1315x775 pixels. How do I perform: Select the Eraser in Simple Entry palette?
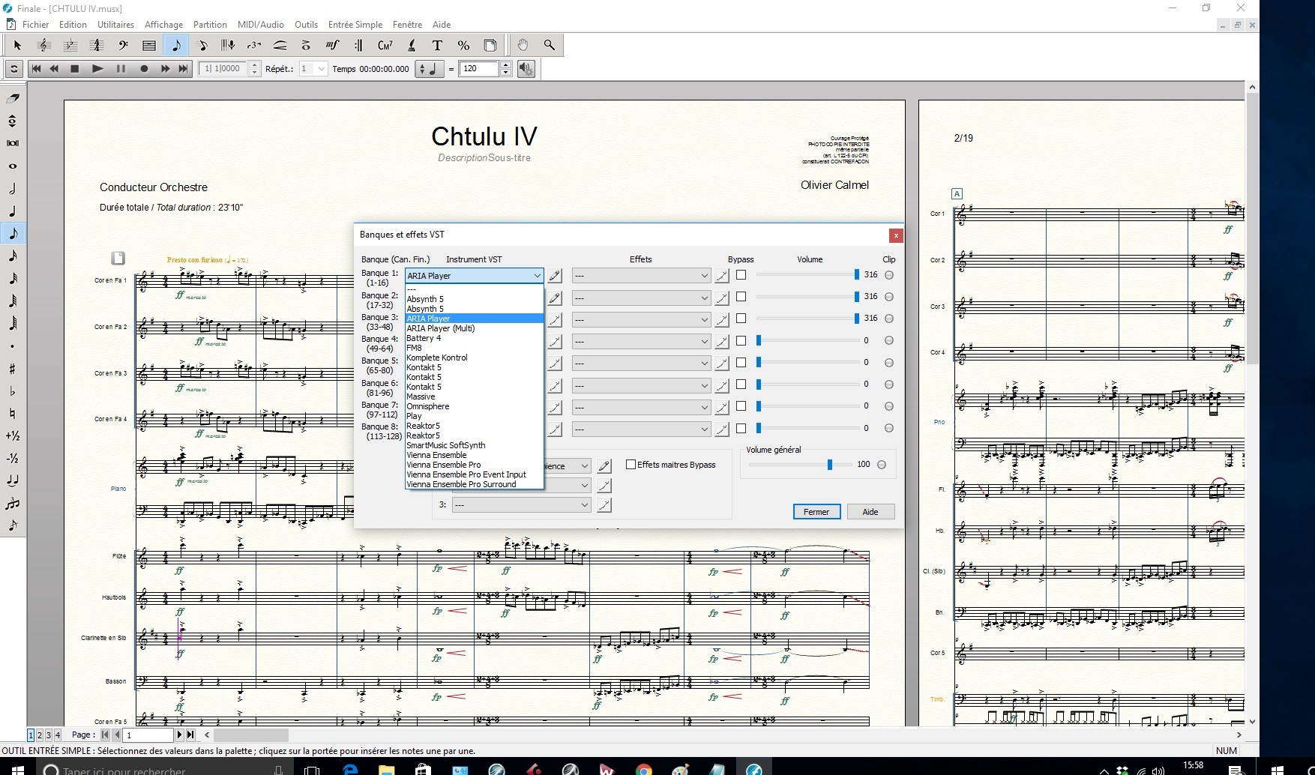coord(13,98)
